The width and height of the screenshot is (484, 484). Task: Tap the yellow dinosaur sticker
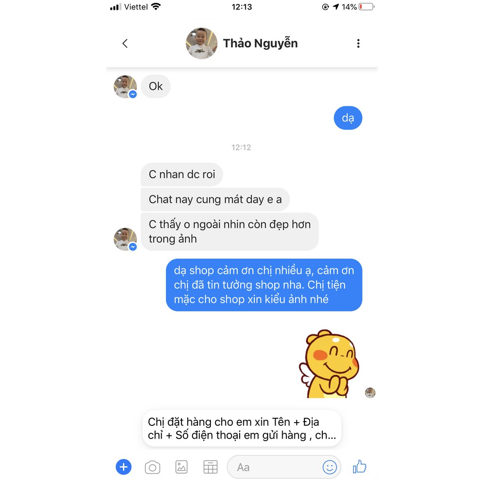tap(329, 363)
